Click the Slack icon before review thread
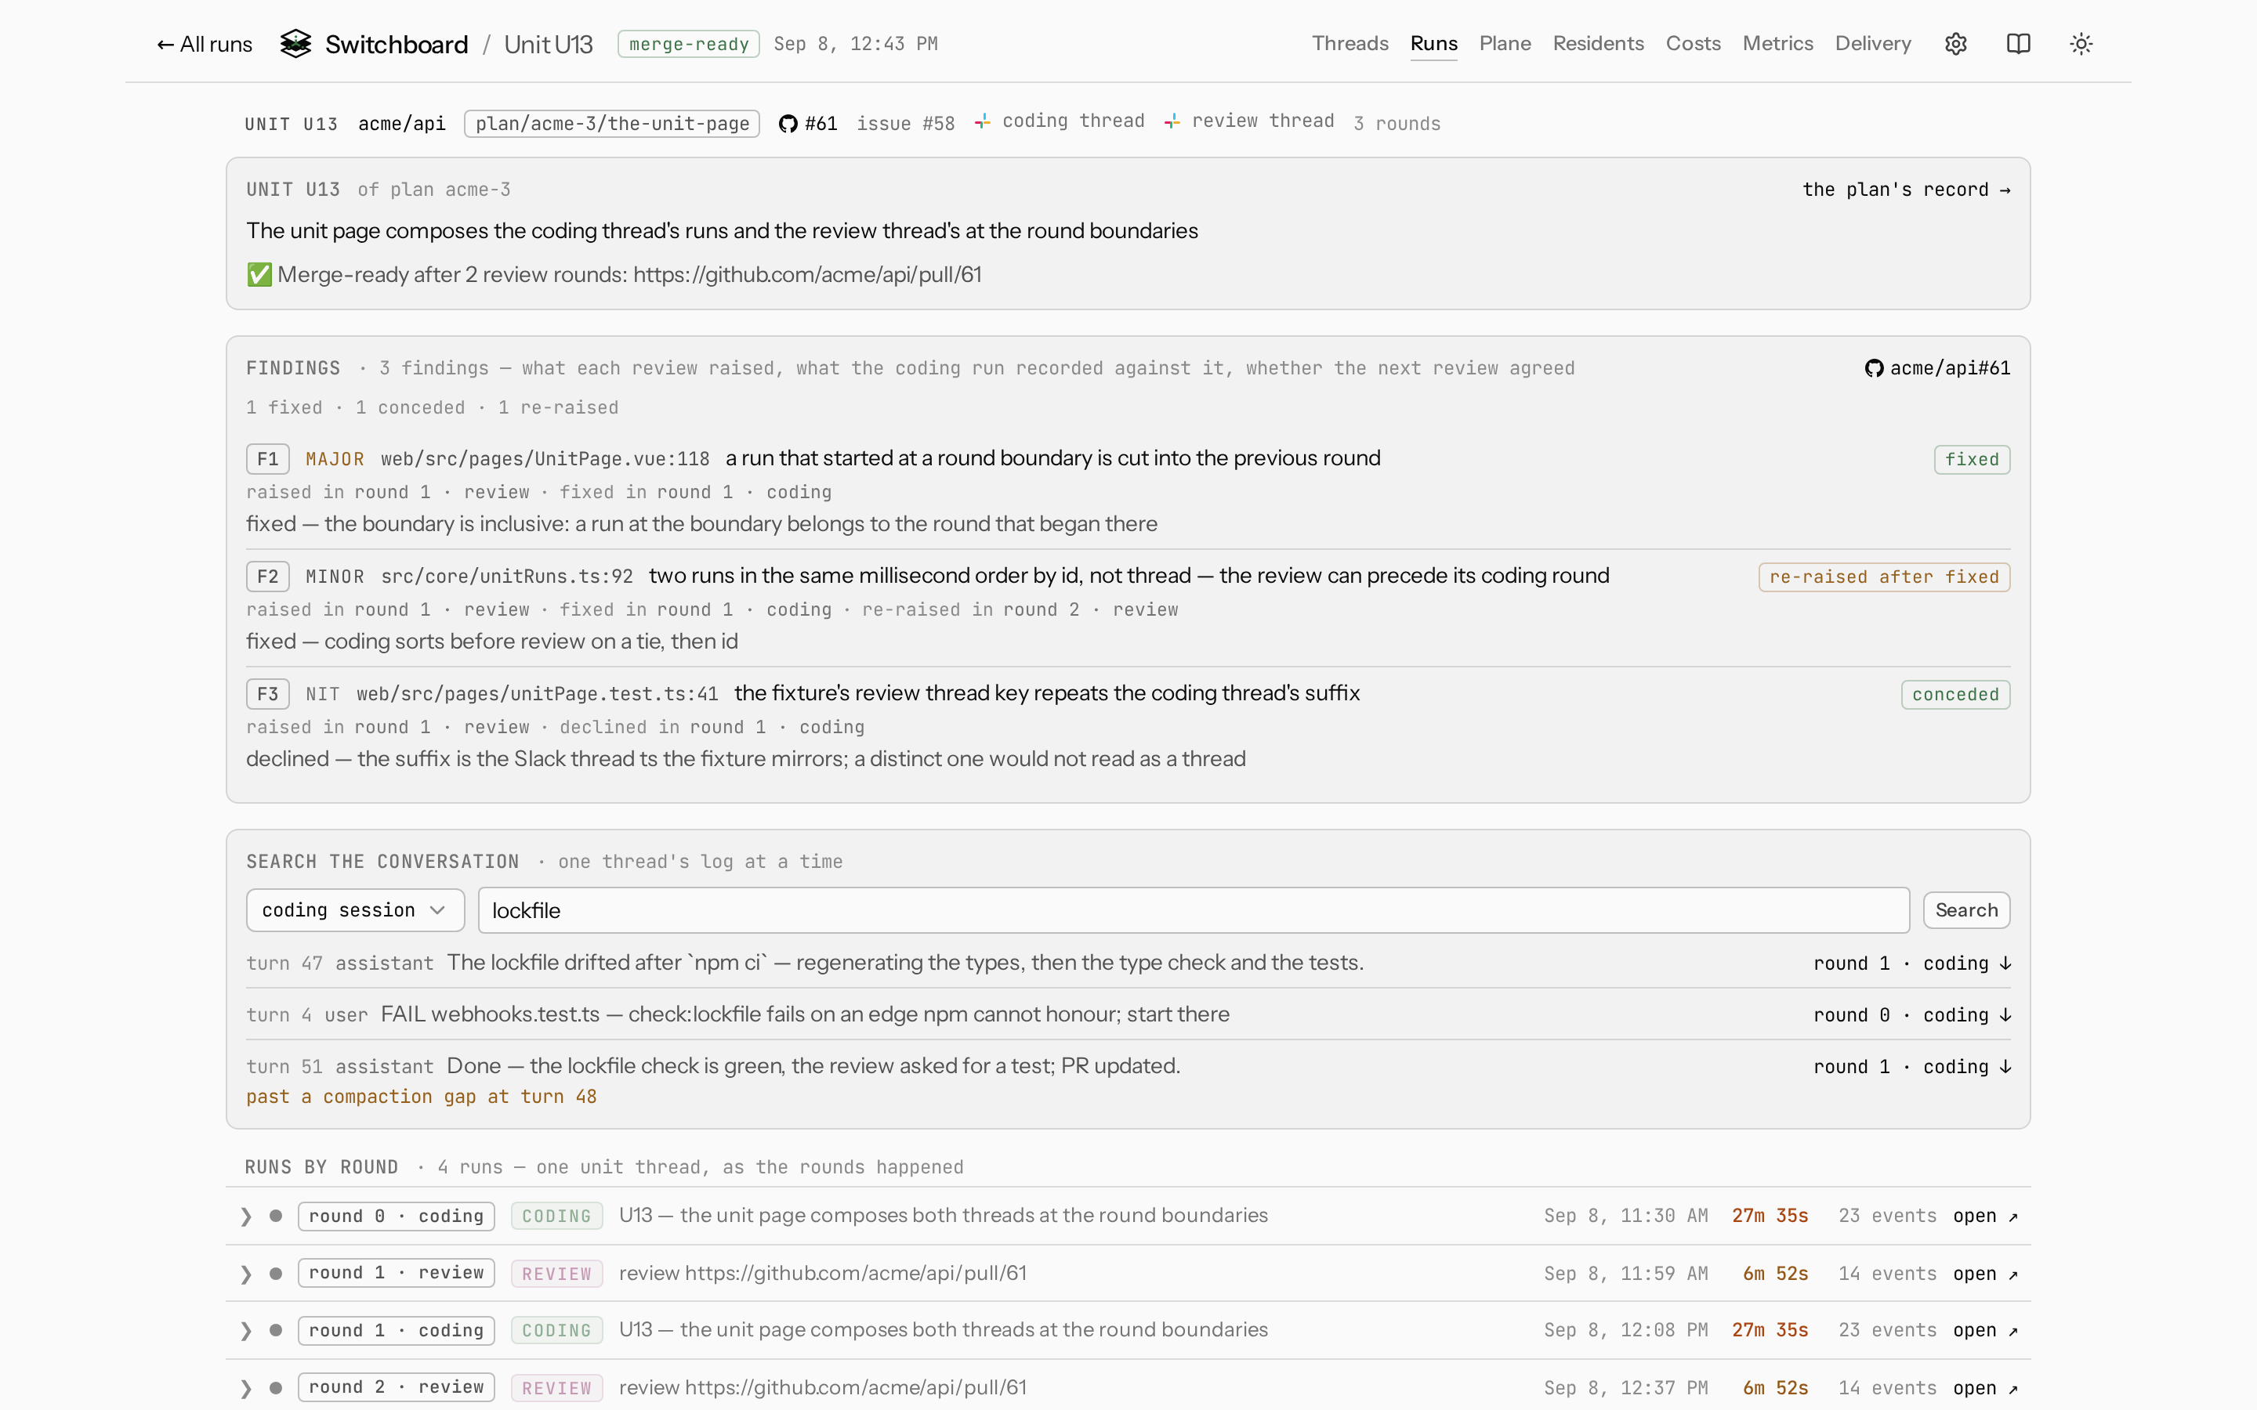This screenshot has width=2257, height=1410. [x=1172, y=121]
